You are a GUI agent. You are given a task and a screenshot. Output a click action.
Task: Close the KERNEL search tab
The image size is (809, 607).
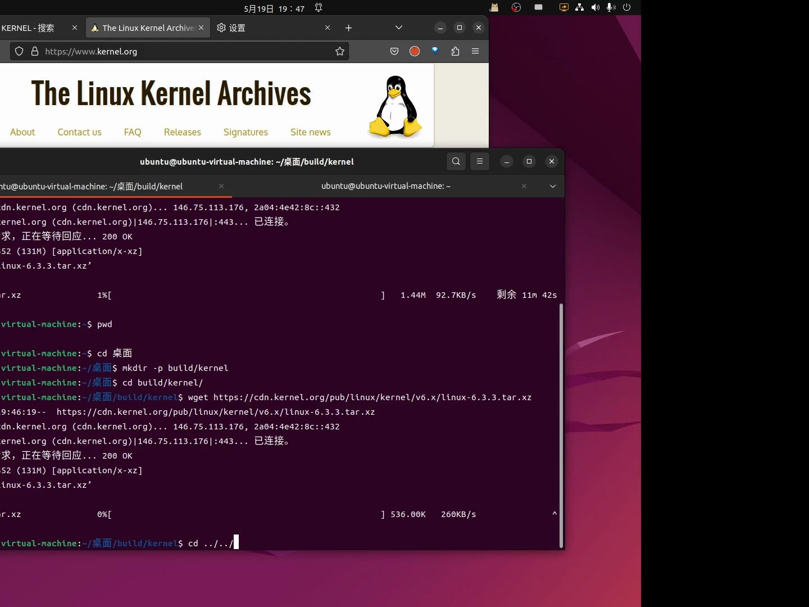click(75, 28)
